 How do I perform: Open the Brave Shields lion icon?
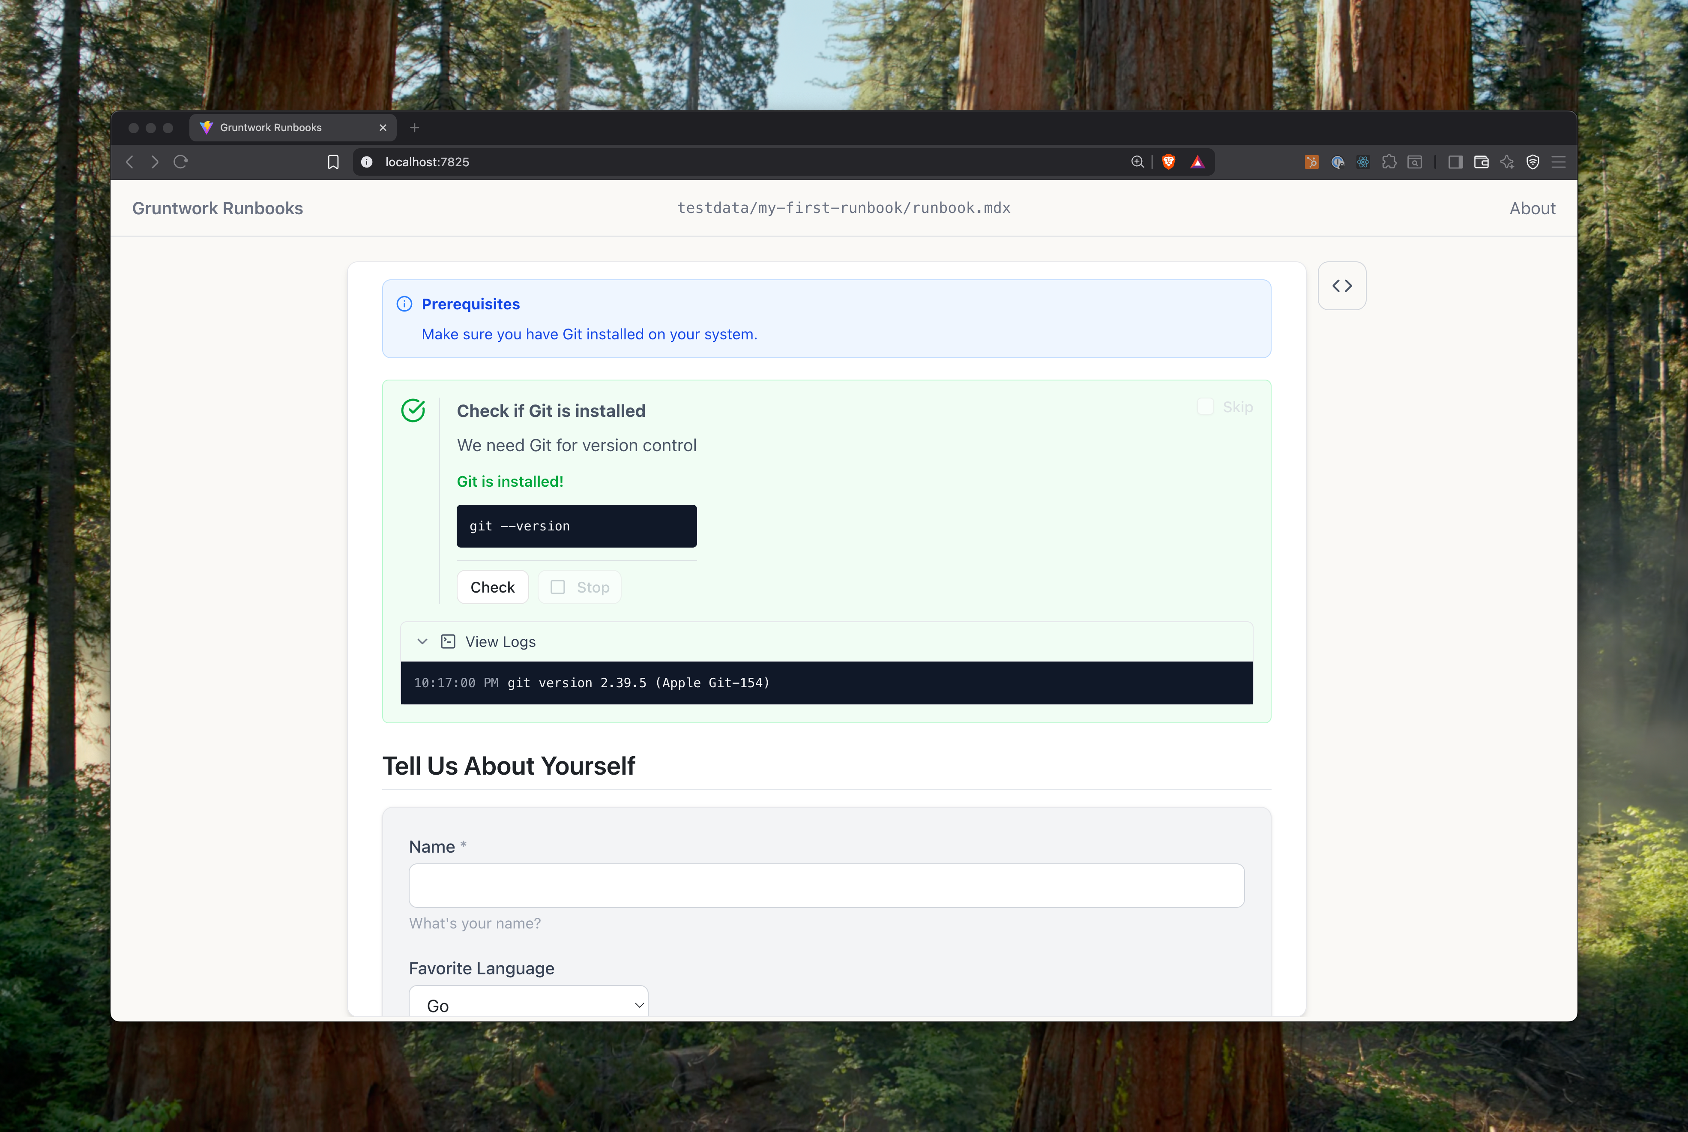(x=1168, y=162)
